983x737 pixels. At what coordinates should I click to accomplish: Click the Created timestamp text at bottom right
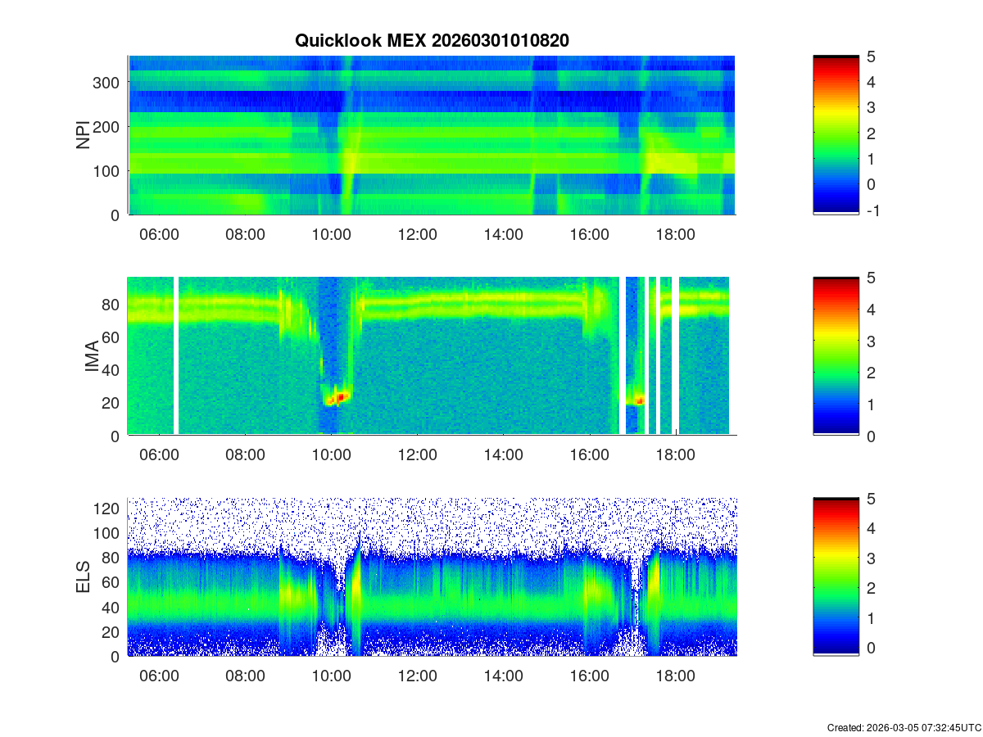(904, 727)
